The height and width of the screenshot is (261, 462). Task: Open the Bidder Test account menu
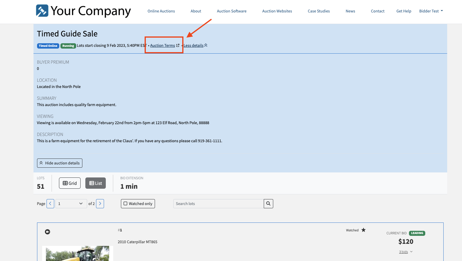431,11
